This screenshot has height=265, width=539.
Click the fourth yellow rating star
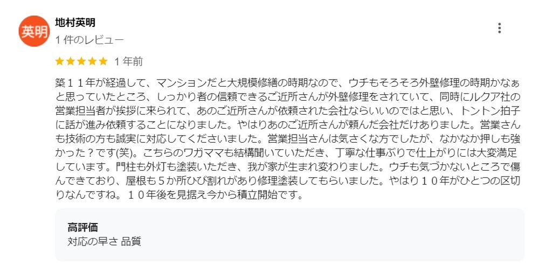point(93,61)
